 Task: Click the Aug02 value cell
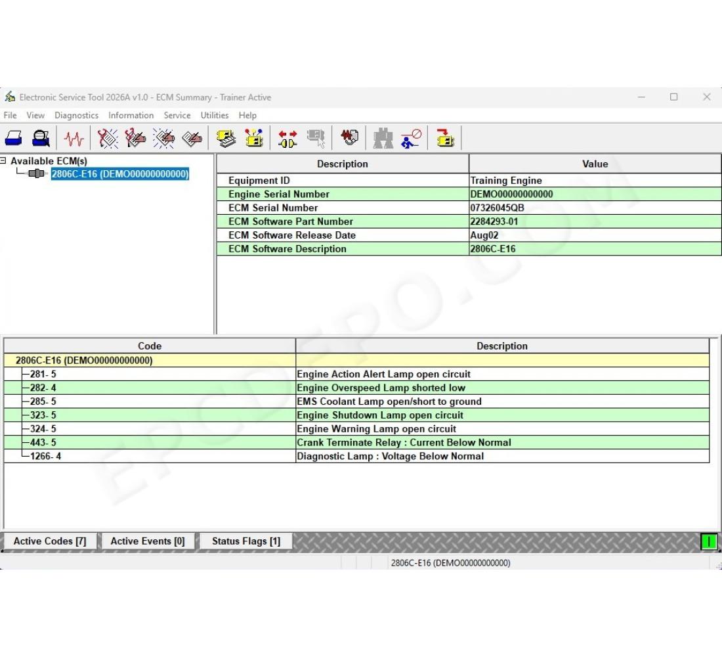[x=595, y=235]
